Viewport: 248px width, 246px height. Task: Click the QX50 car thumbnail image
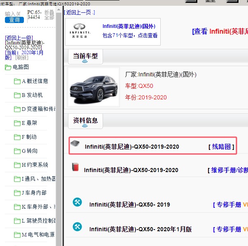coord(94,87)
